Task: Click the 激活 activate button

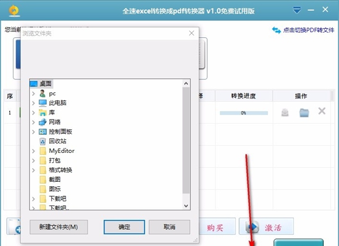Action: click(x=266, y=226)
